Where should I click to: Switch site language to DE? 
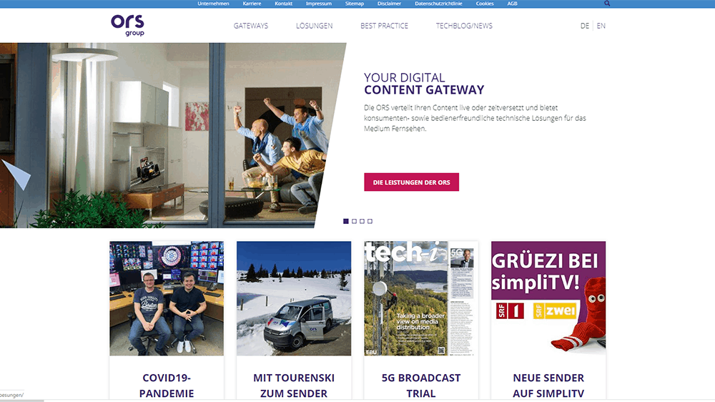585,26
